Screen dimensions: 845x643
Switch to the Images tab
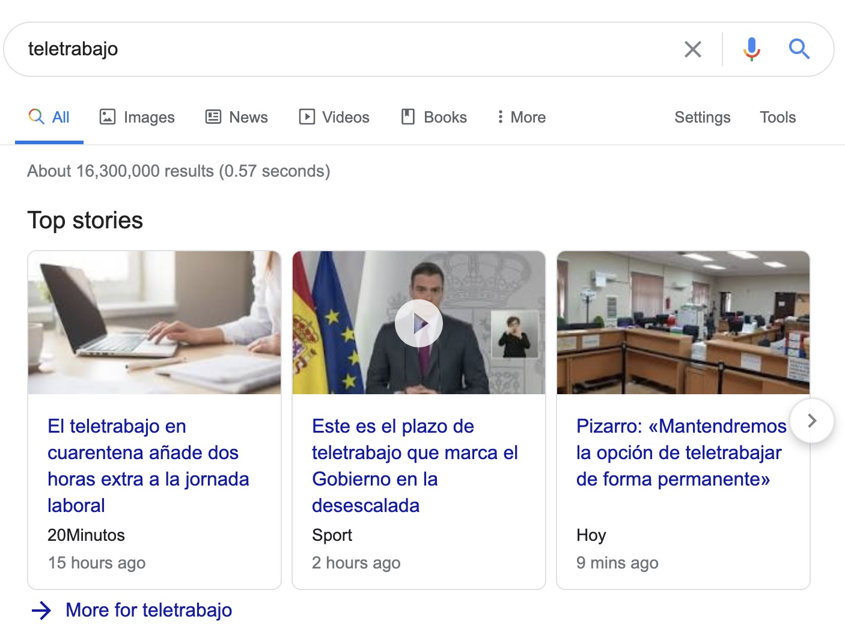[137, 117]
